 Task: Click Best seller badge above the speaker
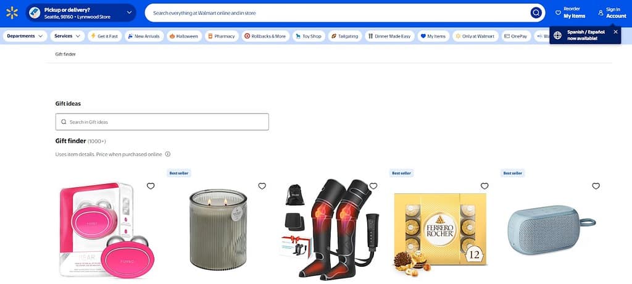point(513,173)
